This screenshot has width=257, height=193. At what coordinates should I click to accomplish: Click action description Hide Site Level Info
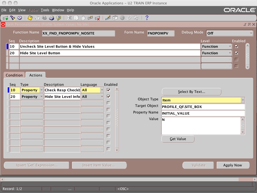62,96
